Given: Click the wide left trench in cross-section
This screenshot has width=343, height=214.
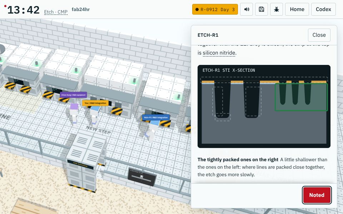Looking at the screenshot, I should [222, 100].
